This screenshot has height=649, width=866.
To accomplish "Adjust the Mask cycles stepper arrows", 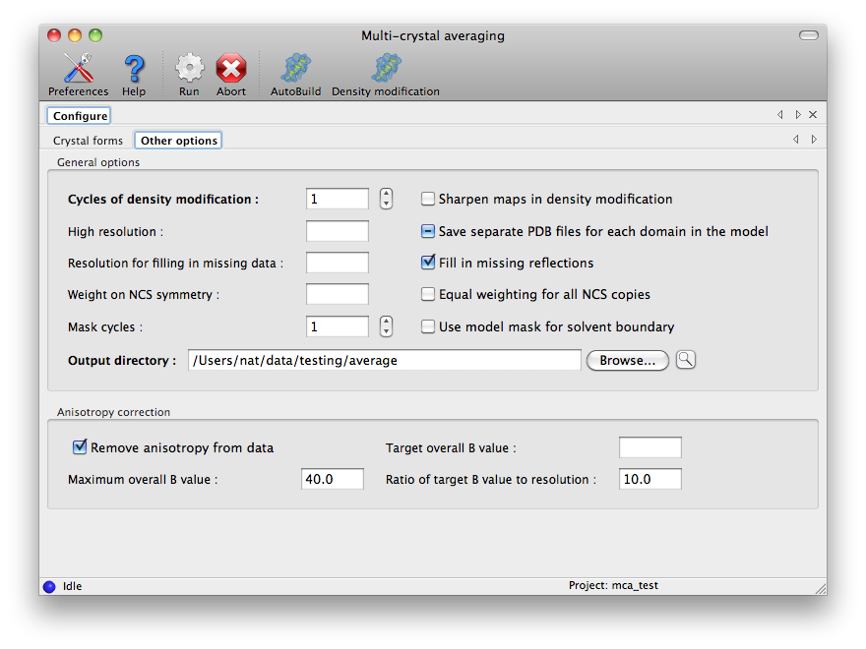I will pos(386,326).
